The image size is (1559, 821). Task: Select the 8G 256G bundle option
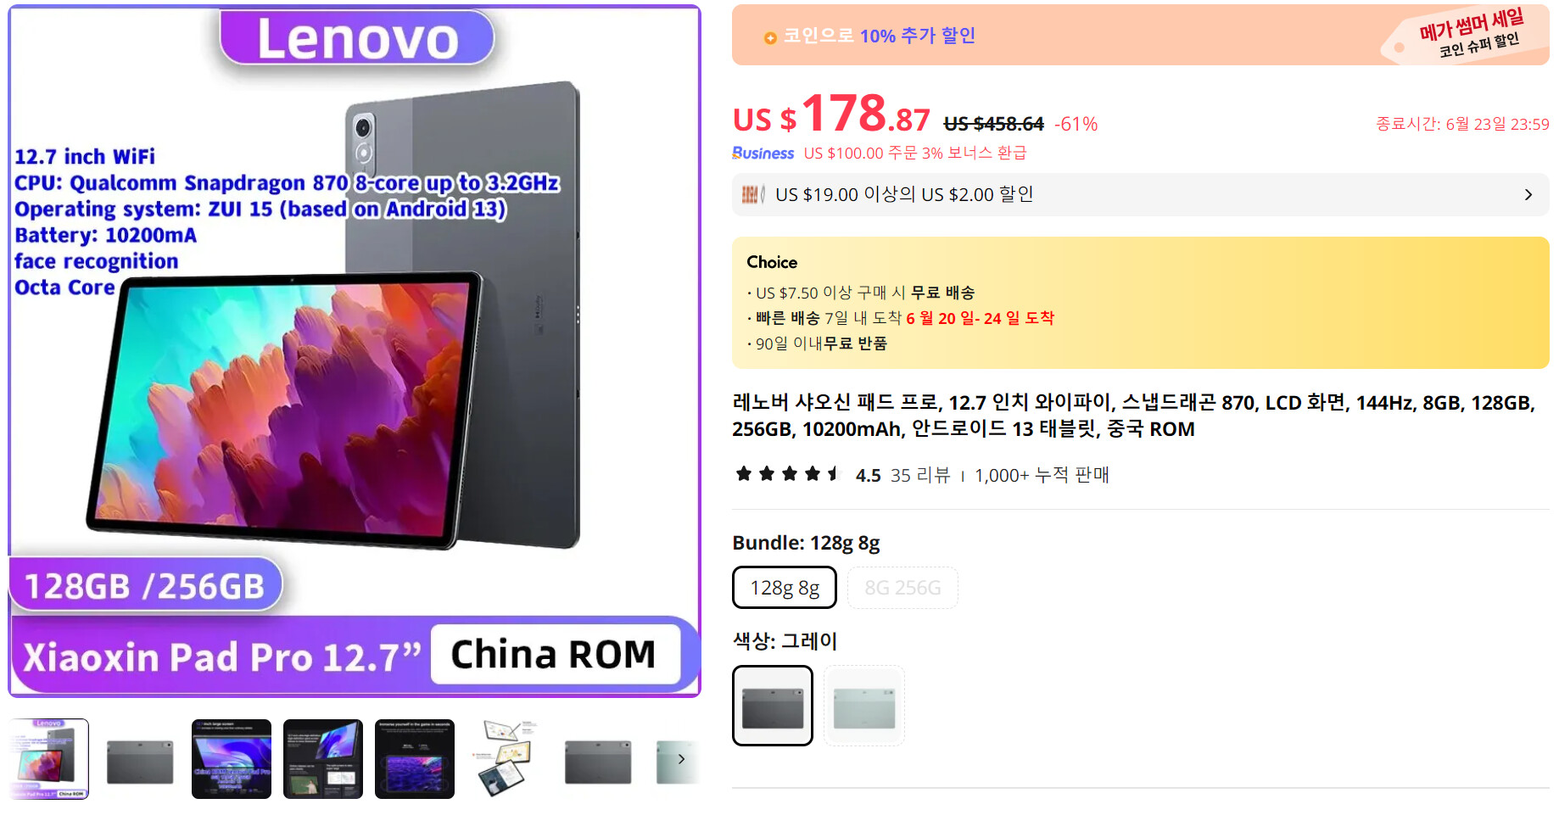point(902,588)
